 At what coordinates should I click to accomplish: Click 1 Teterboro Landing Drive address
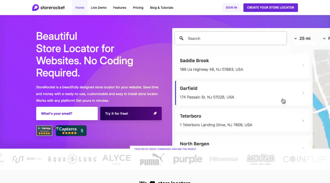[x=216, y=125]
